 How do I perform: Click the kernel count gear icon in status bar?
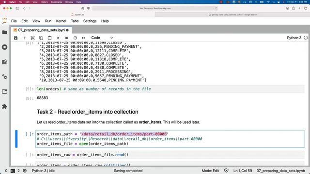tap(25, 171)
